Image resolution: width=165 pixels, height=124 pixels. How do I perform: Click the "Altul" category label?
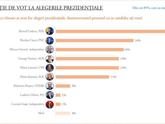tap(40, 113)
